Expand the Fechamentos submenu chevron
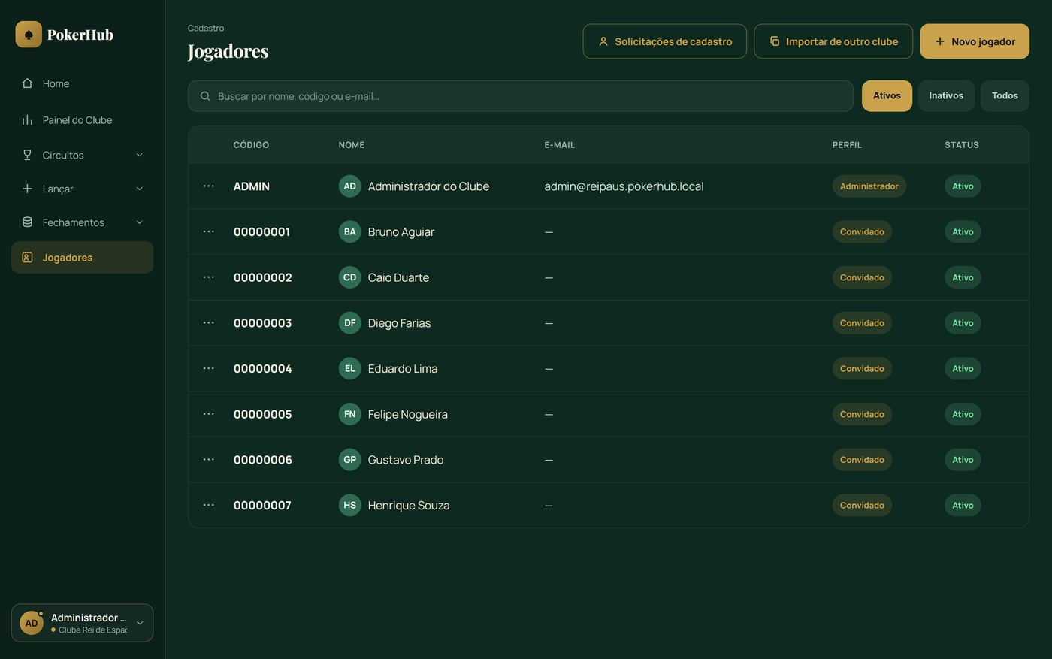Viewport: 1052px width, 659px height. [139, 222]
